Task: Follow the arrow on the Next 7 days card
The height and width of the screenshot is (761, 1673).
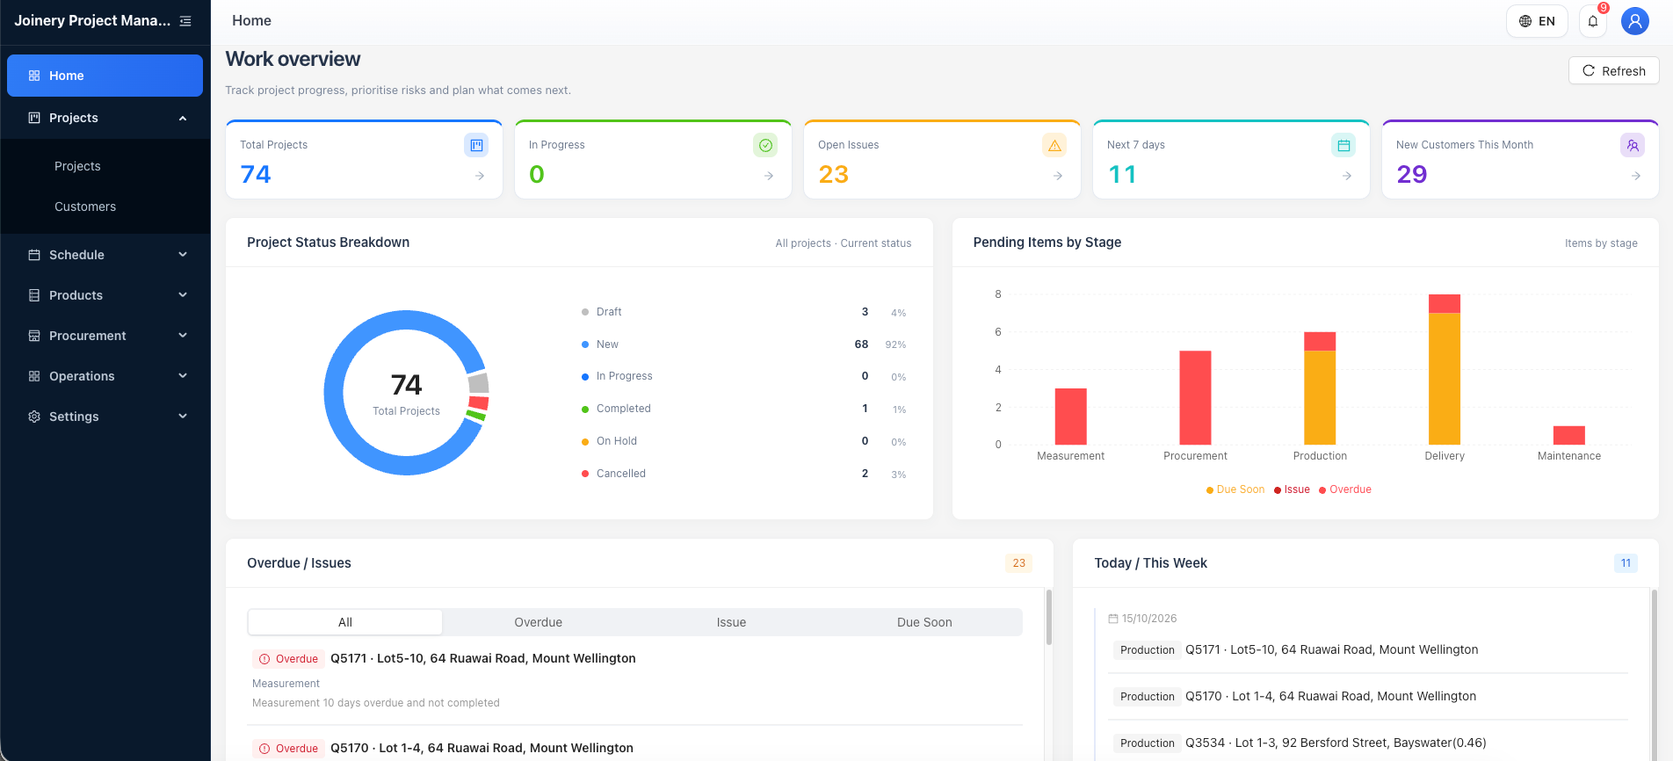Action: 1347,176
